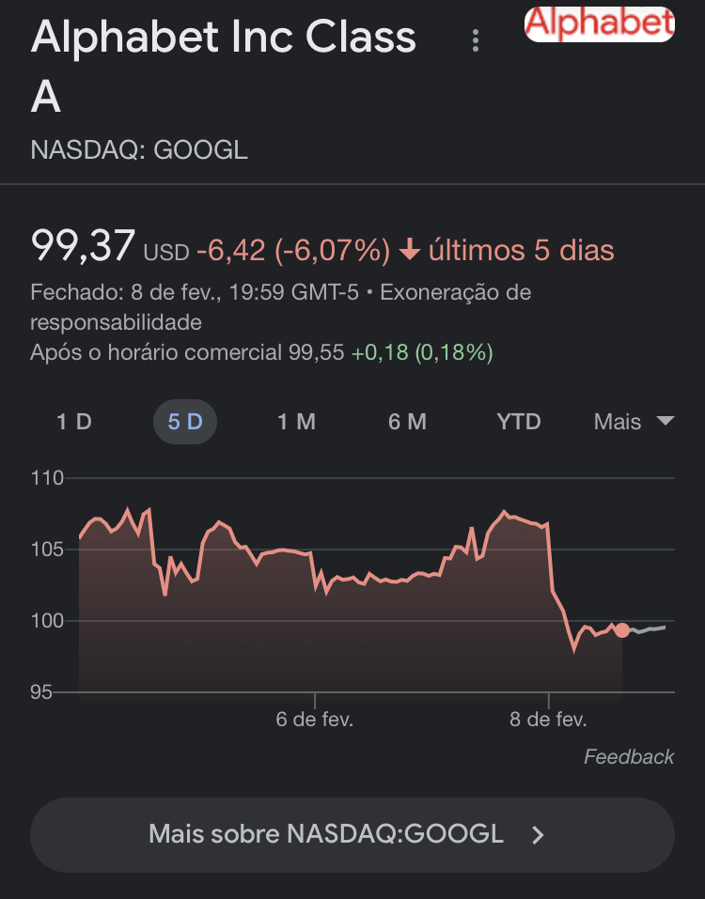Switch chart to 1 M range

click(x=297, y=422)
